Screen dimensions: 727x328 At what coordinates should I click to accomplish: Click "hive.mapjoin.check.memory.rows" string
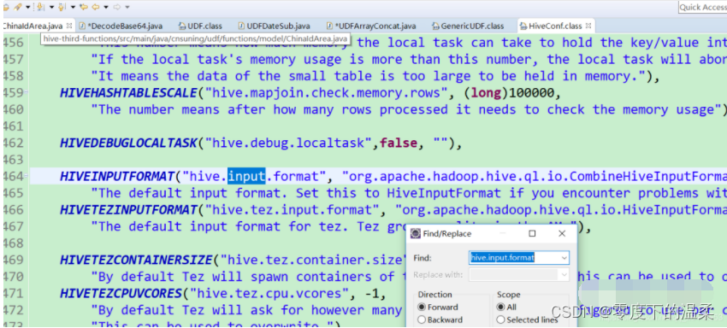coord(326,92)
